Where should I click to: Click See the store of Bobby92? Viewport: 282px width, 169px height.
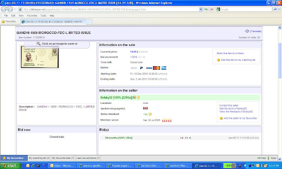pyautogui.click(x=233, y=108)
